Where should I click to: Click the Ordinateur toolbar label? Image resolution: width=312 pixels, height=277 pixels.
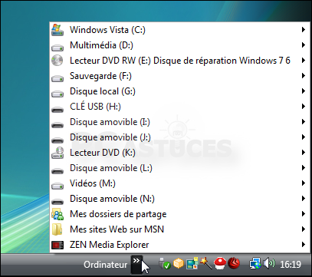click(106, 265)
